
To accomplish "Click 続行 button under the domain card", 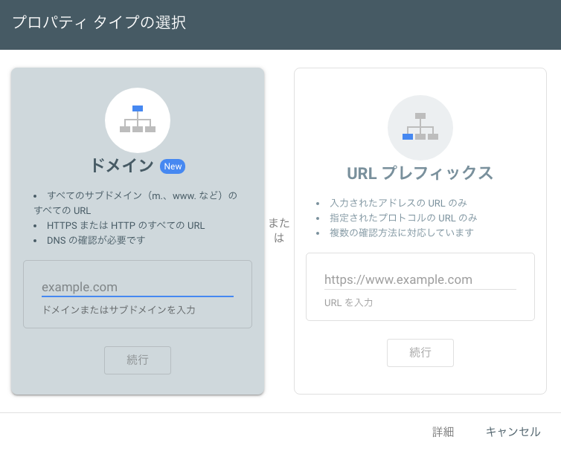I will (138, 360).
